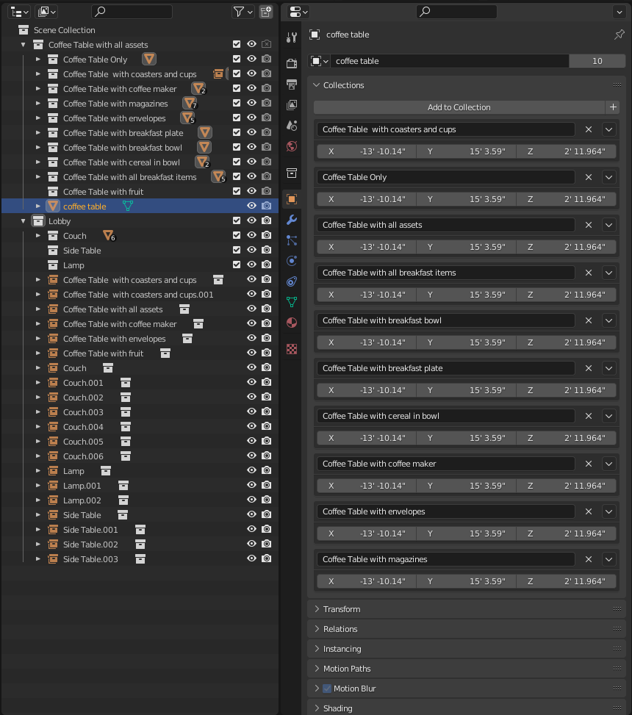Disable render camera icon for Lamp.001
The height and width of the screenshot is (715, 632).
(x=267, y=485)
